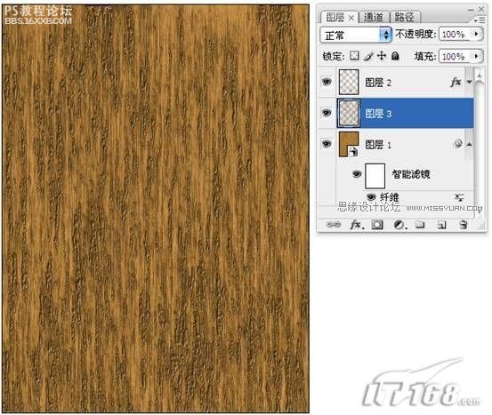Click the lock transparent pixels icon
Image resolution: width=492 pixels, height=415 pixels.
coord(354,56)
